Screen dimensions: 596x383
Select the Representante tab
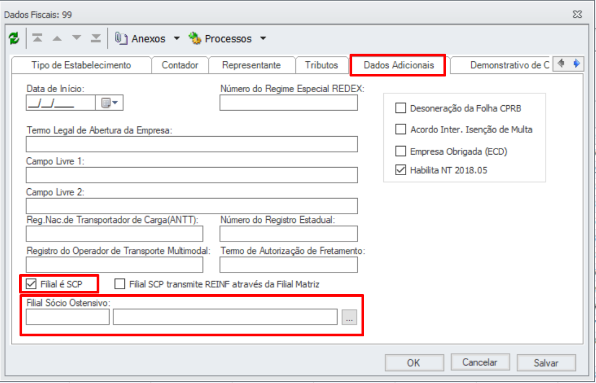pyautogui.click(x=252, y=65)
